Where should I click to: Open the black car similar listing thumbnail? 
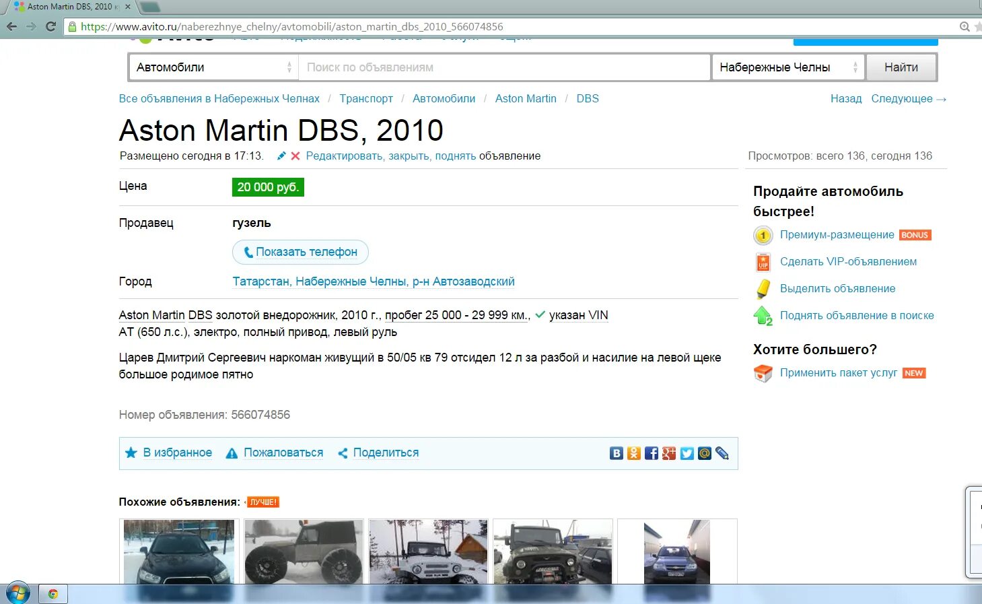pos(179,552)
